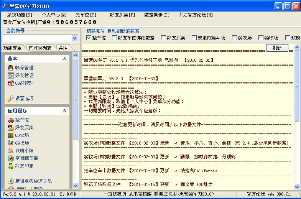Open the 抢车位[C] menu
Image resolution: width=301 pixels, height=199 pixels.
tap(86, 15)
